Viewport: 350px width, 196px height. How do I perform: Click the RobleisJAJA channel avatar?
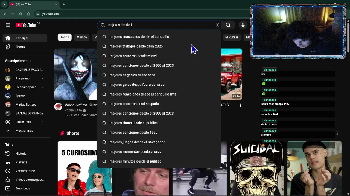58,106
